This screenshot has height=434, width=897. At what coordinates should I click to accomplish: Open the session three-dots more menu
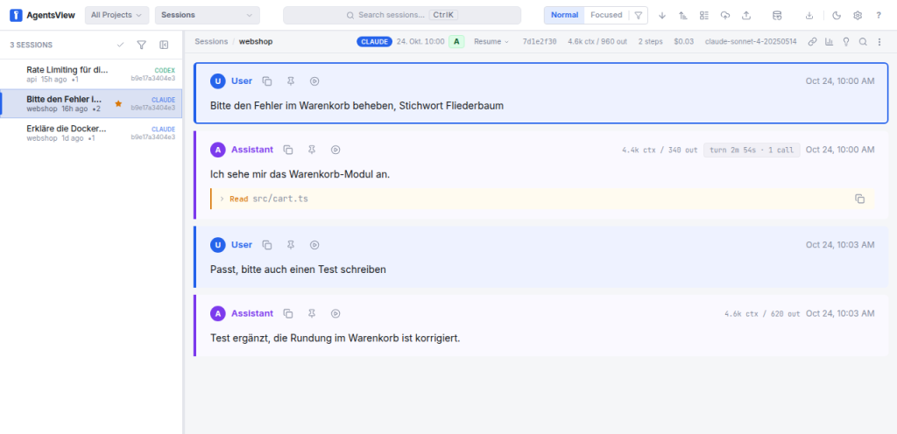[x=879, y=42]
